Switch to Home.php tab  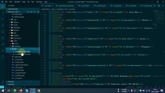(x=132, y=6)
